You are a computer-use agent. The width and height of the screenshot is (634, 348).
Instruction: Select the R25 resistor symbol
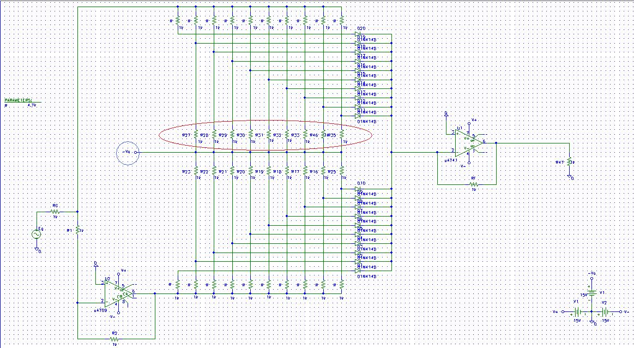click(x=341, y=170)
